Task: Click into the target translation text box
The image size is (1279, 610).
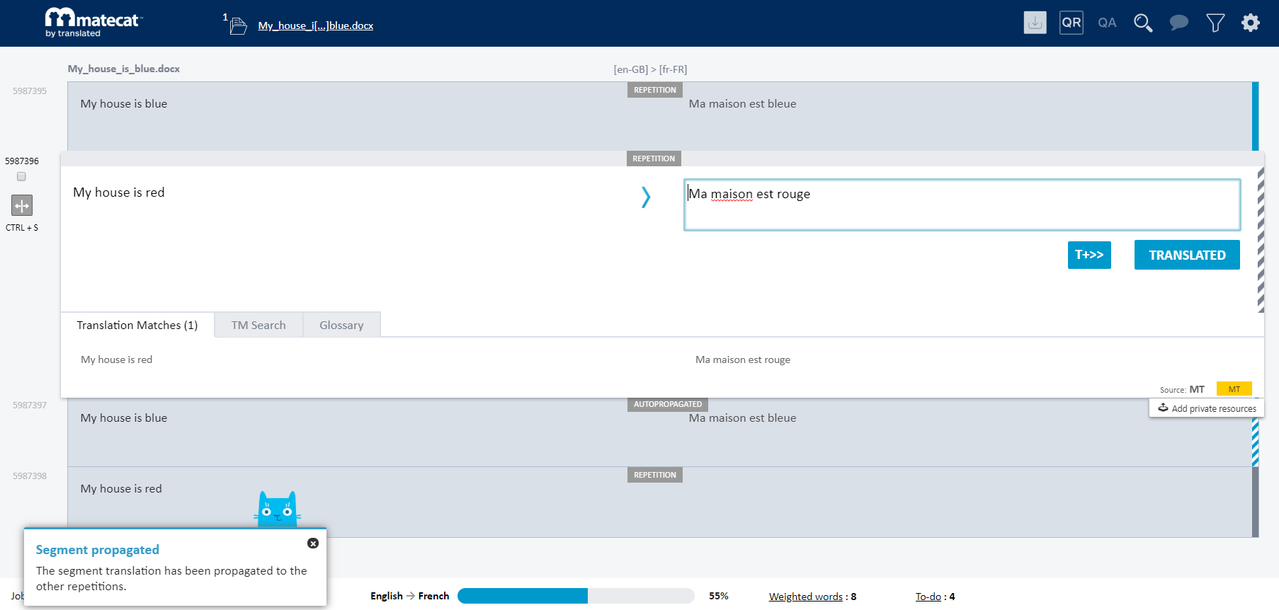Action: [962, 205]
